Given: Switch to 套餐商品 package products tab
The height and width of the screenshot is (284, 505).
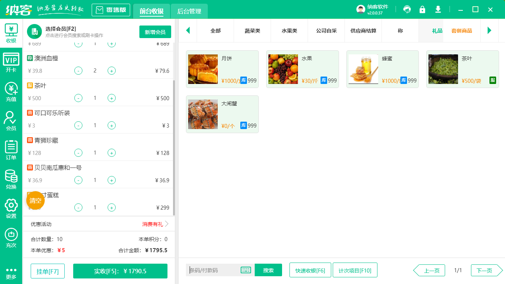Looking at the screenshot, I should 461,31.
